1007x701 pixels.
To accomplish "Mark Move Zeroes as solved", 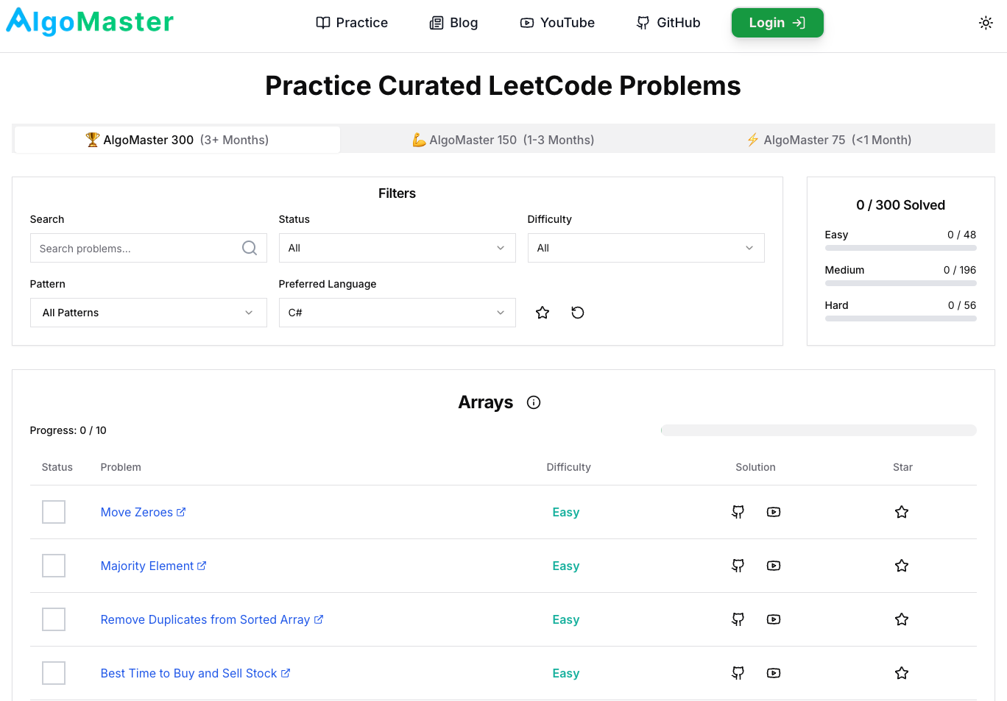I will 54,512.
